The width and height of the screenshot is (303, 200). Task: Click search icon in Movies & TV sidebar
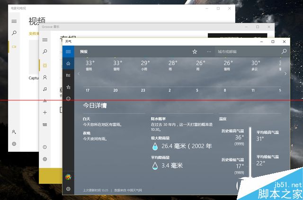coord(14,33)
